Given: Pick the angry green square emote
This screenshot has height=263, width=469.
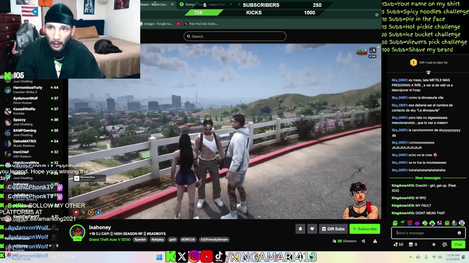Looking at the screenshot, I should tap(447, 223).
